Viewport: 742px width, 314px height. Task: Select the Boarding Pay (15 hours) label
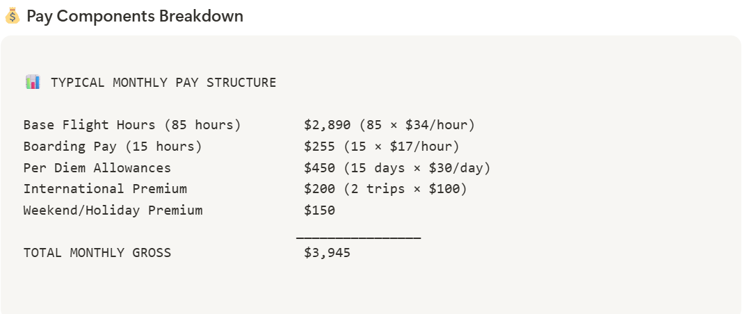click(x=113, y=147)
